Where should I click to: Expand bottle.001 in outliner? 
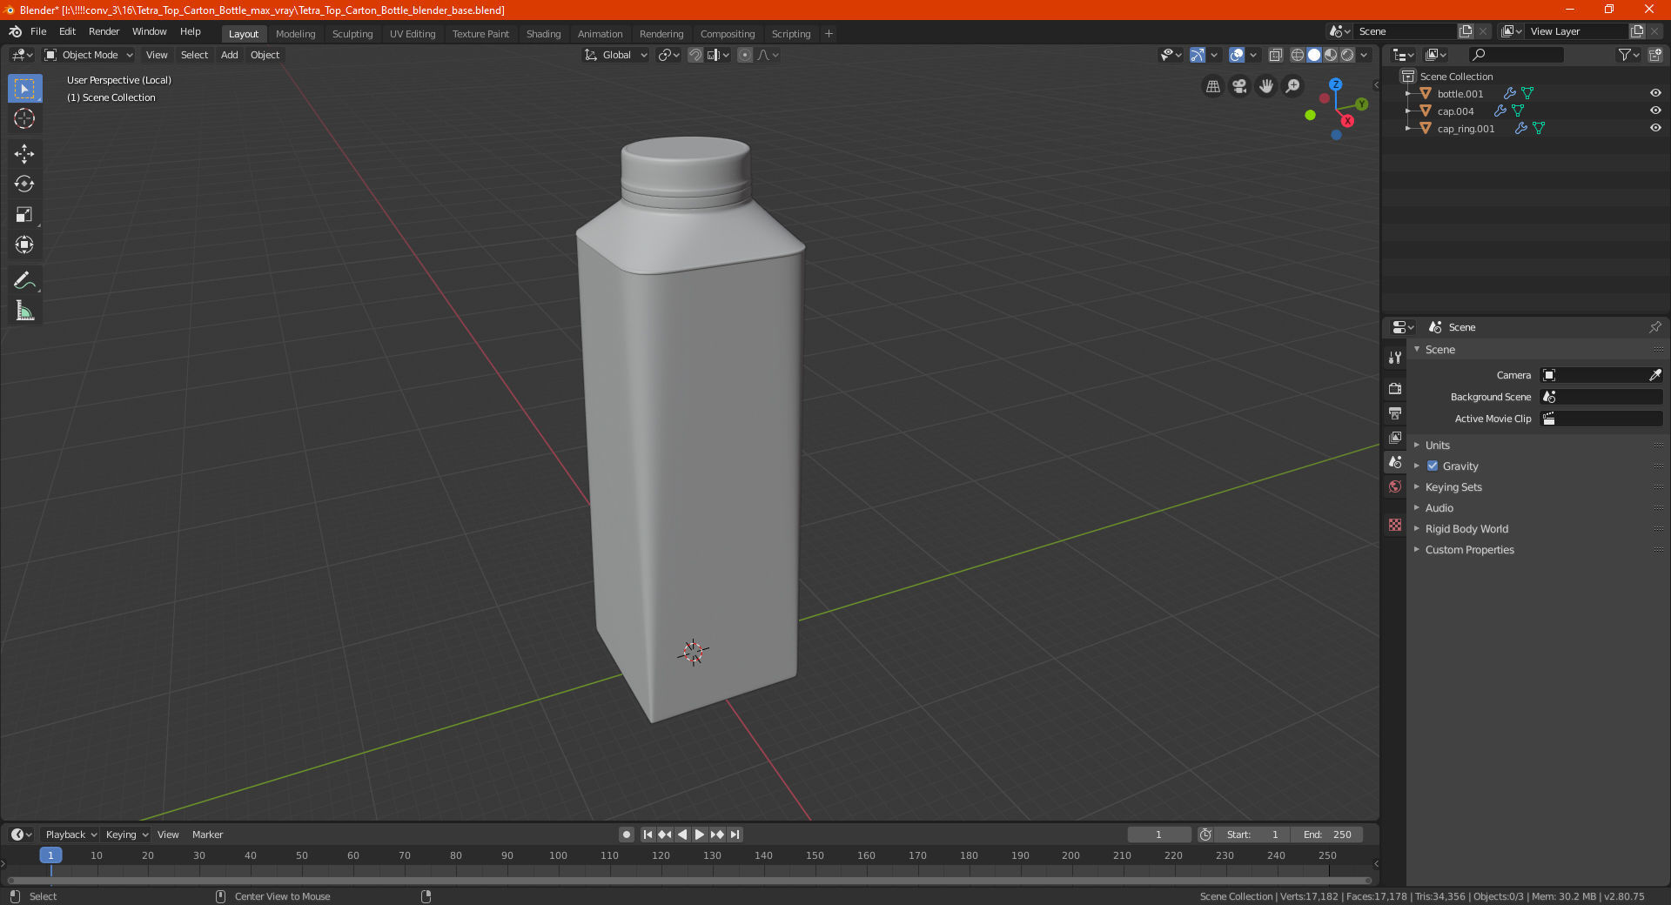click(x=1408, y=93)
